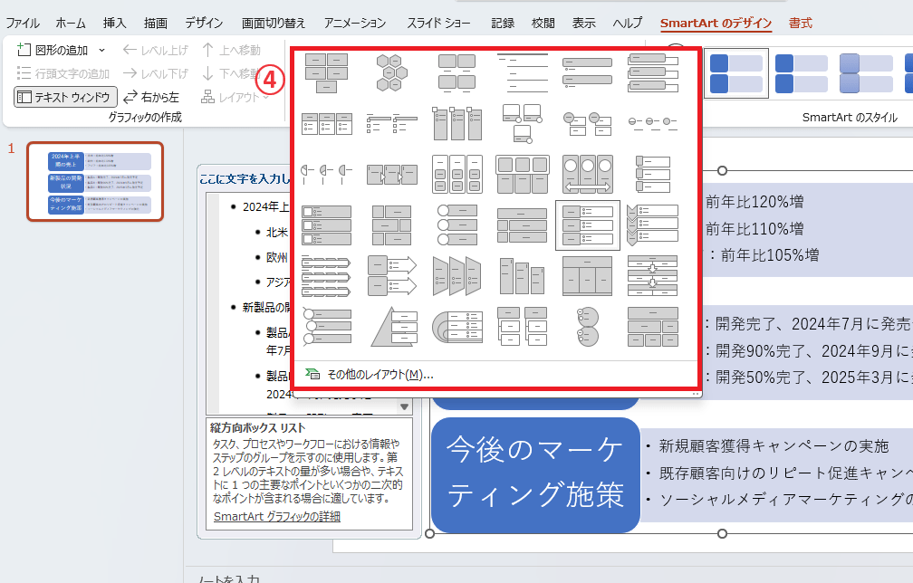Open the ファイル tab

tap(22, 24)
